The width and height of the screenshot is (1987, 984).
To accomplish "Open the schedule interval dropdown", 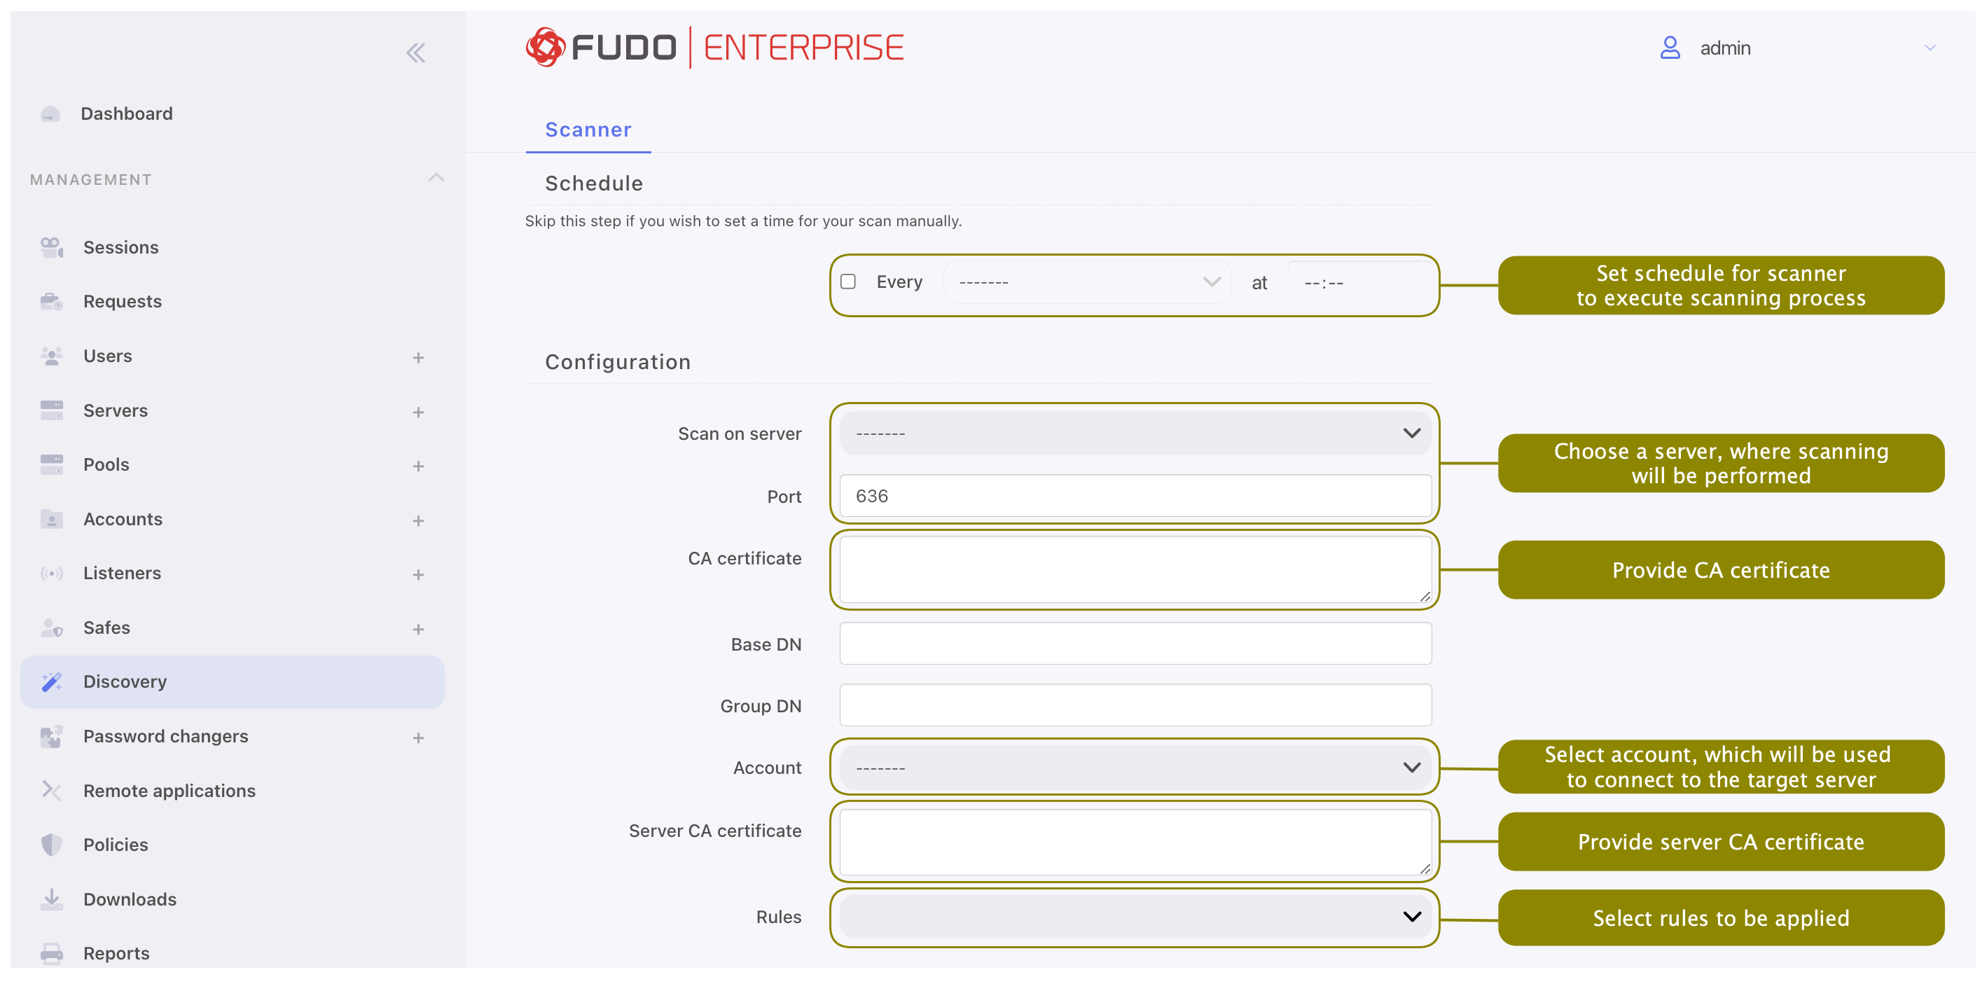I will point(1086,282).
